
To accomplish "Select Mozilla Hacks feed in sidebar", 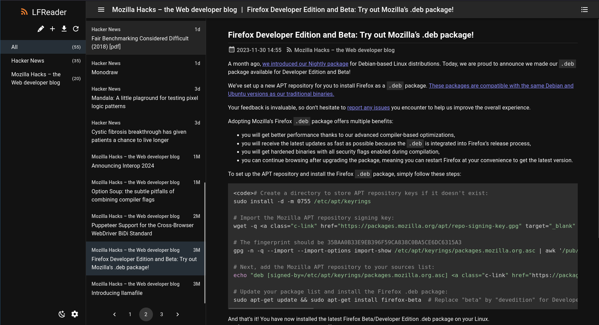I will (x=43, y=78).
